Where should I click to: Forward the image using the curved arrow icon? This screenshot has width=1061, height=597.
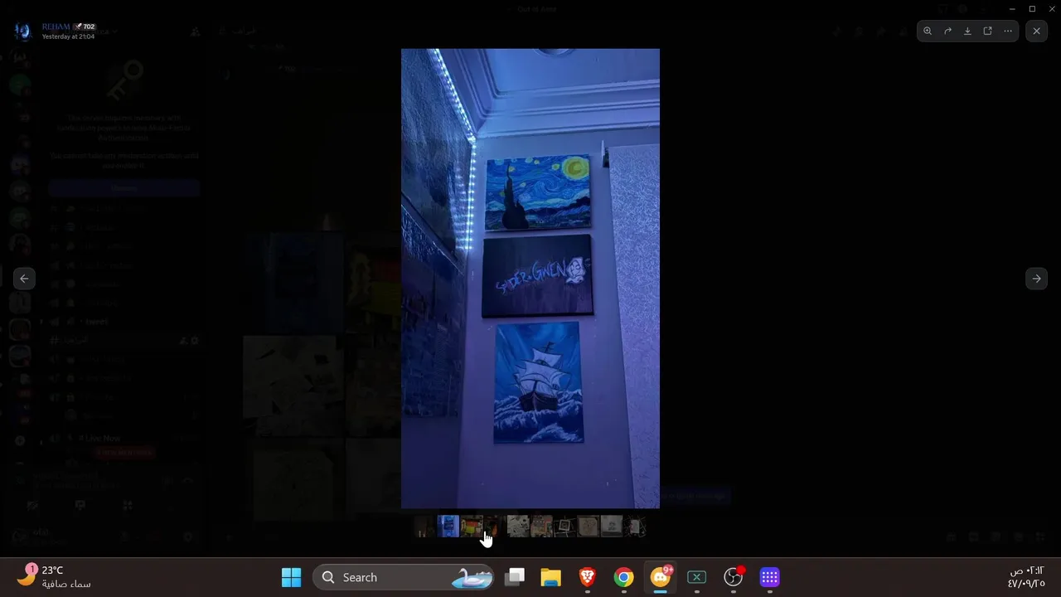coord(947,31)
